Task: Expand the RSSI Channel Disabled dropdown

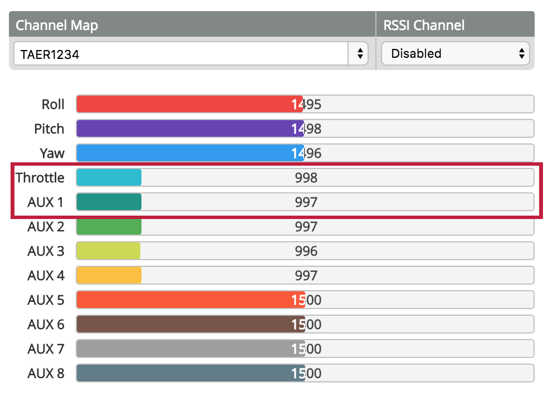Action: click(455, 54)
